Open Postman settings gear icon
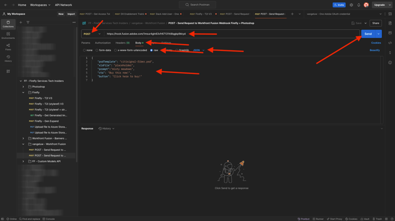The image size is (395, 221). pyautogui.click(x=351, y=5)
